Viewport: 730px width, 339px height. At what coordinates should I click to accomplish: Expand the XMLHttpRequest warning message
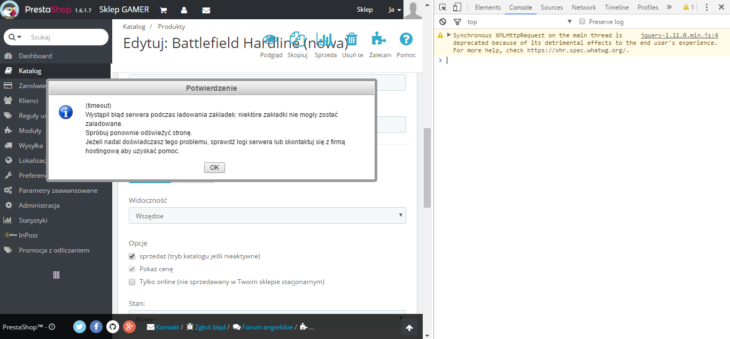point(449,35)
